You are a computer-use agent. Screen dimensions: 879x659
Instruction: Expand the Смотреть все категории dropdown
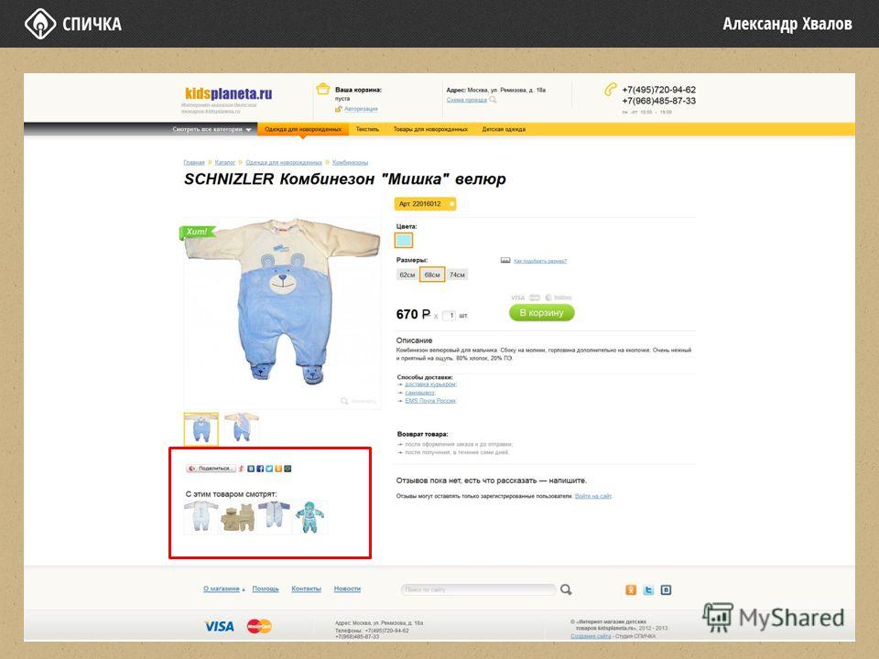(x=212, y=129)
